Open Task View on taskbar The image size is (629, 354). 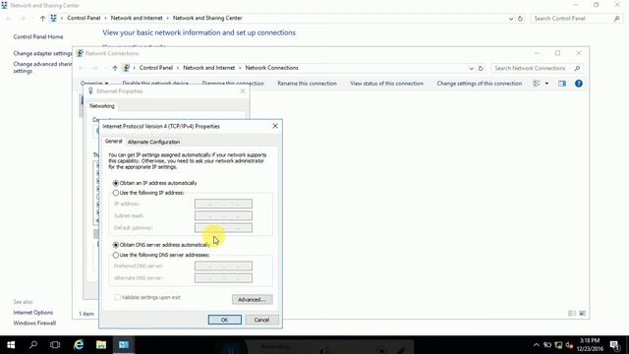55,345
